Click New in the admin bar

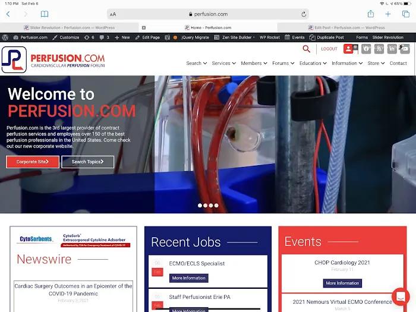122,37
